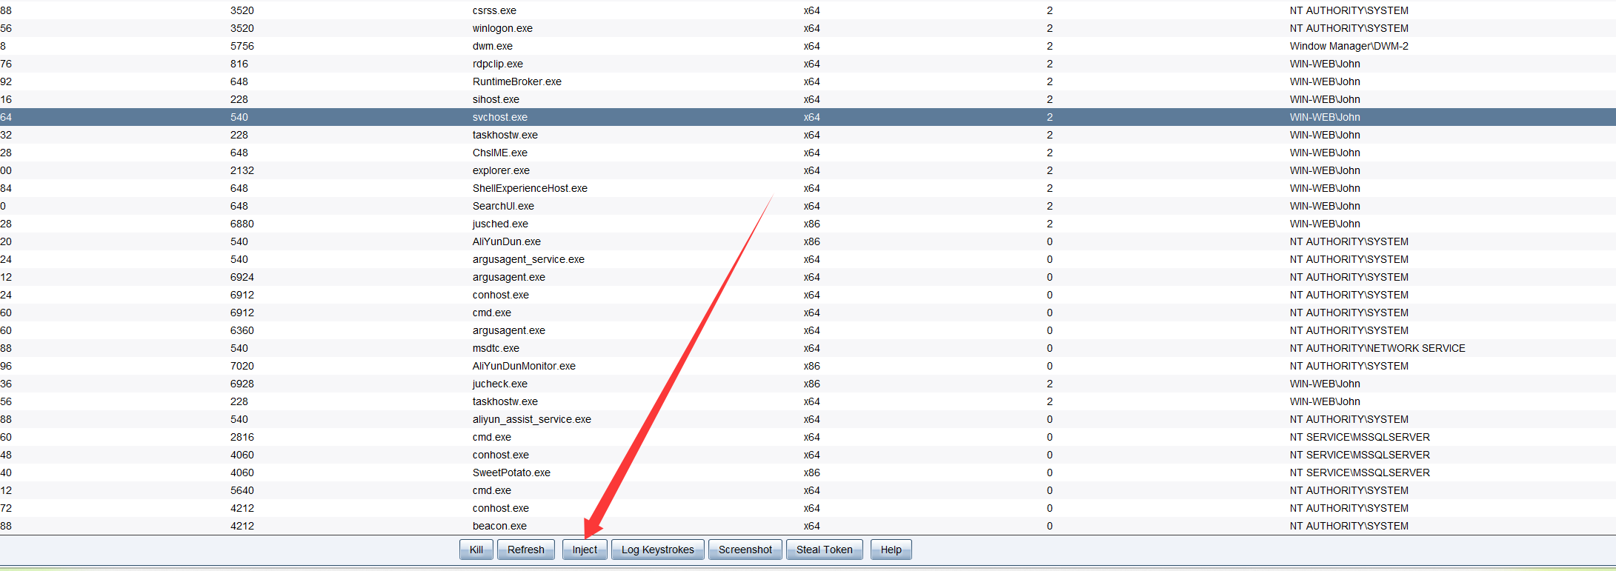The image size is (1616, 571).
Task: Click the Inject button
Action: coord(584,550)
